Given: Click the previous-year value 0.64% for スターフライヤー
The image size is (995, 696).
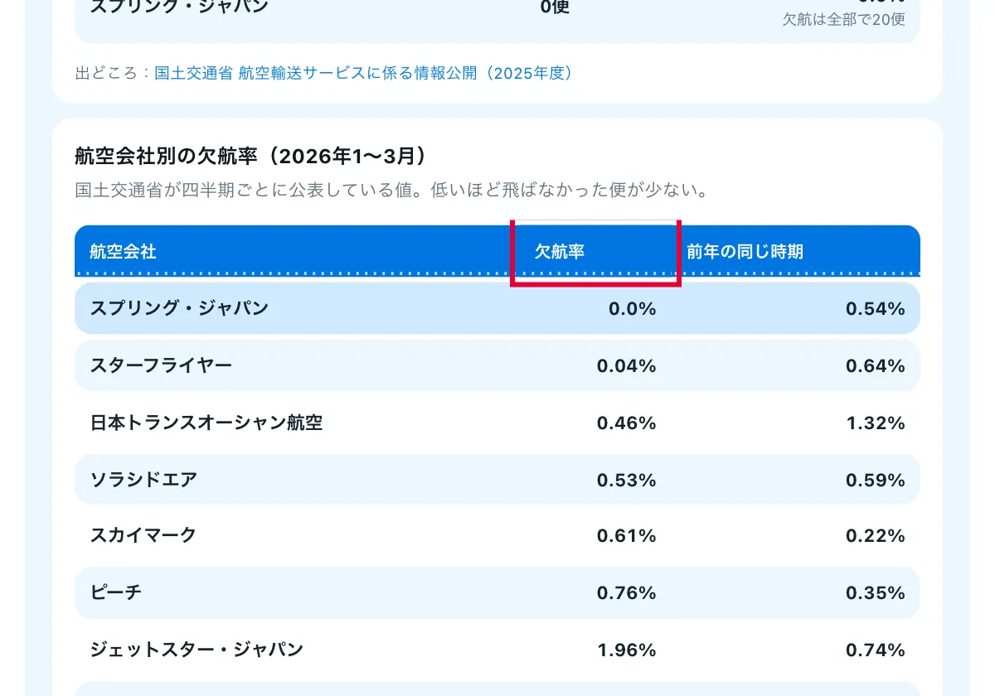Looking at the screenshot, I should pos(876,365).
